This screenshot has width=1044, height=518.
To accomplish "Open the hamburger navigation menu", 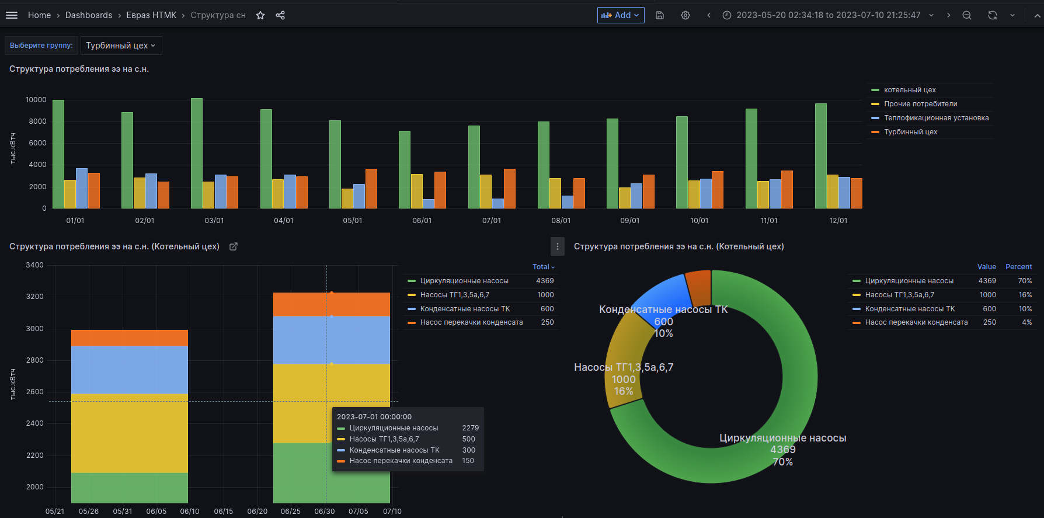I will click(x=12, y=15).
